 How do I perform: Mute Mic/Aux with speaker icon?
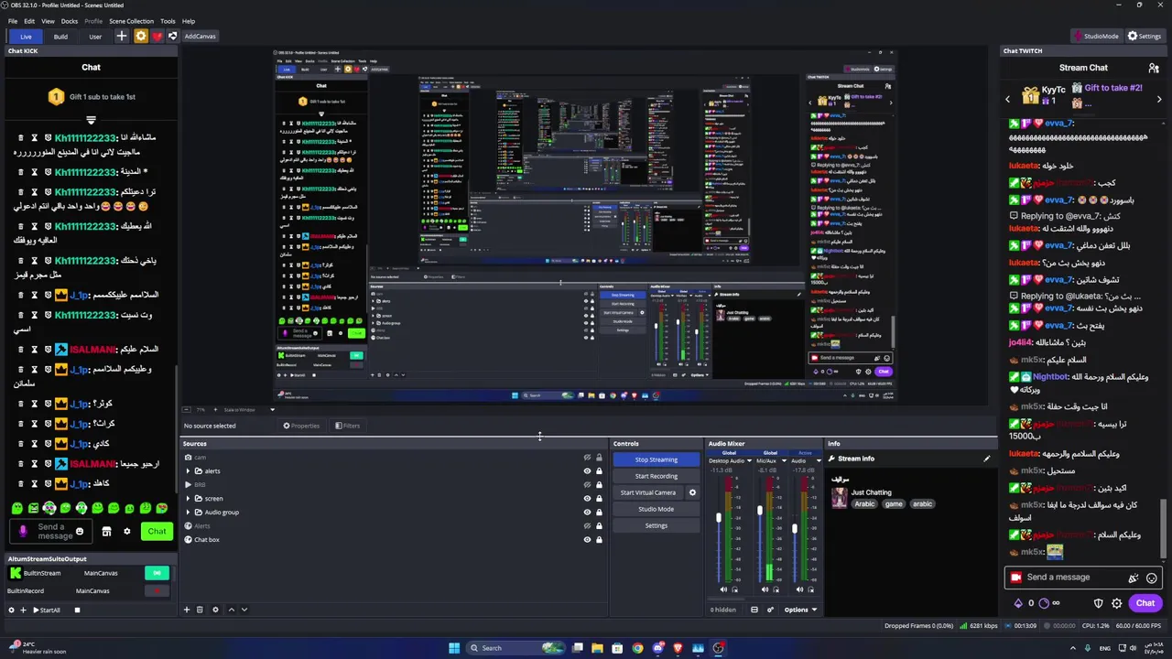pyautogui.click(x=764, y=589)
